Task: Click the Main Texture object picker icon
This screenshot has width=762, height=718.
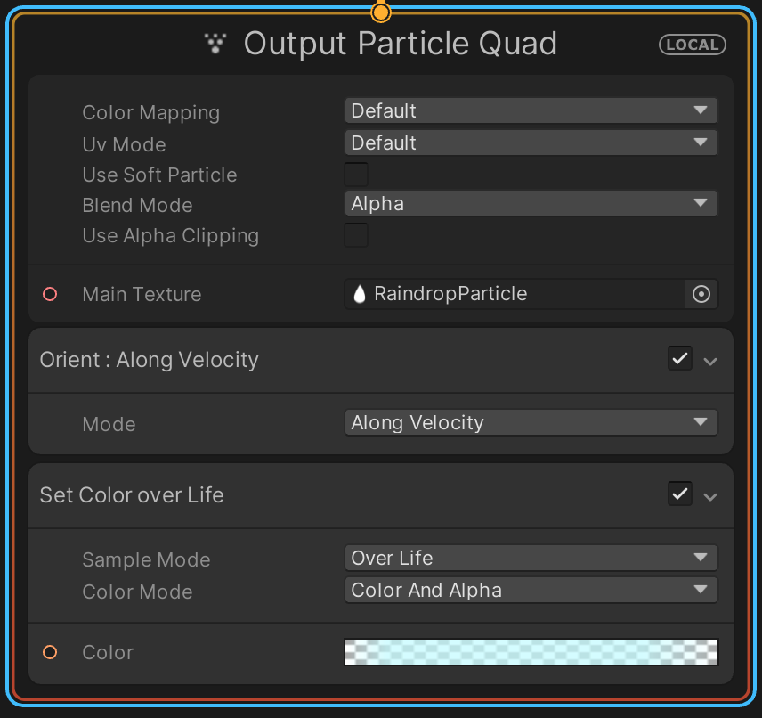Action: pyautogui.click(x=701, y=295)
